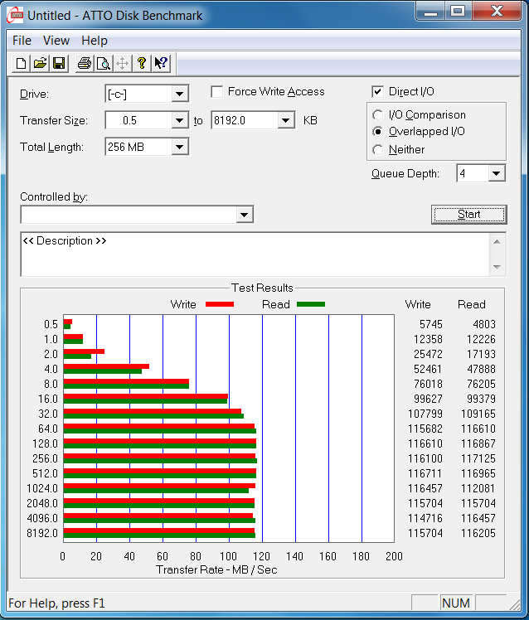Save results using the floppy disk icon
Screen dimensions: 529x620
click(x=59, y=64)
